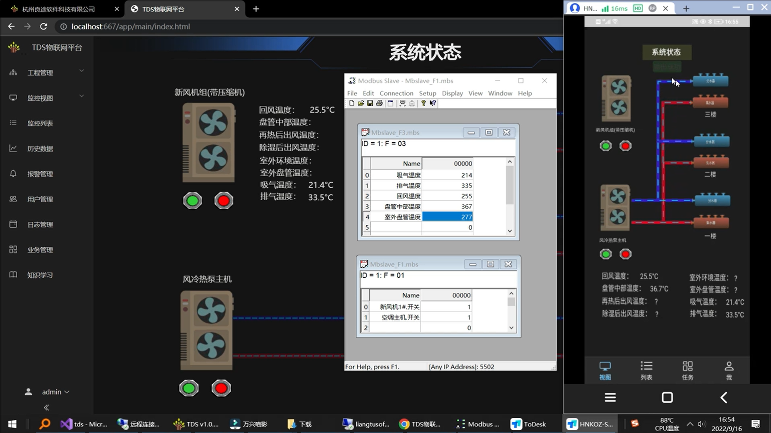The image size is (771, 433).
Task: Click scroll-down arrow in Mbslave_F3 table
Action: [x=510, y=231]
